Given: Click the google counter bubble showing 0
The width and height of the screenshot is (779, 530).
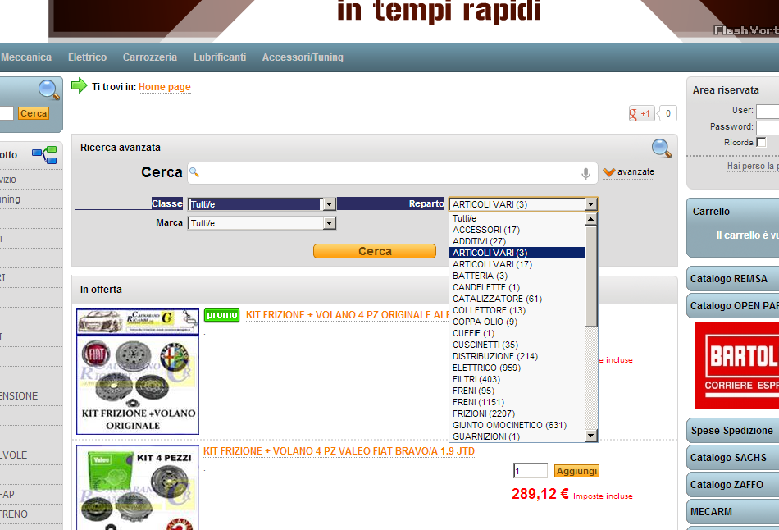Looking at the screenshot, I should point(667,113).
